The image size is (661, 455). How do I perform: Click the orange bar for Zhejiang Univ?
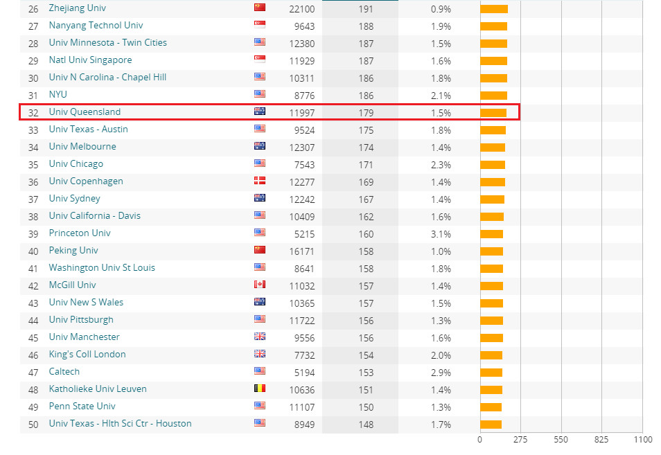494,9
